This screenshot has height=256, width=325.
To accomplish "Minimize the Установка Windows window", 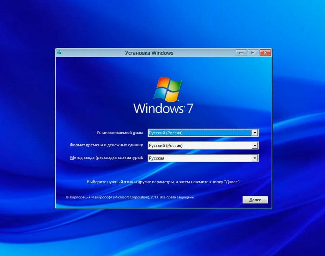I will [x=241, y=53].
